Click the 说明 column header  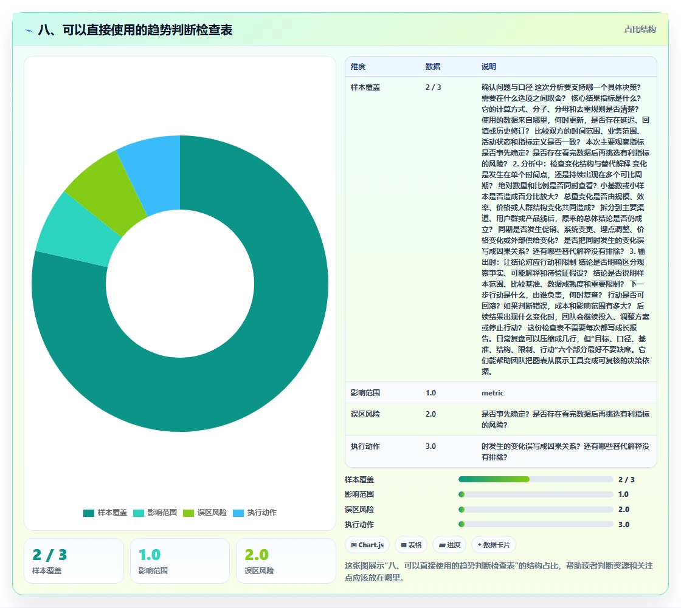click(489, 66)
